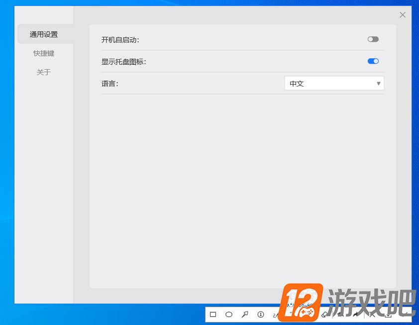419x325 pixels.
Task: Click the cancel X icon in toolbar
Action: (x=372, y=315)
